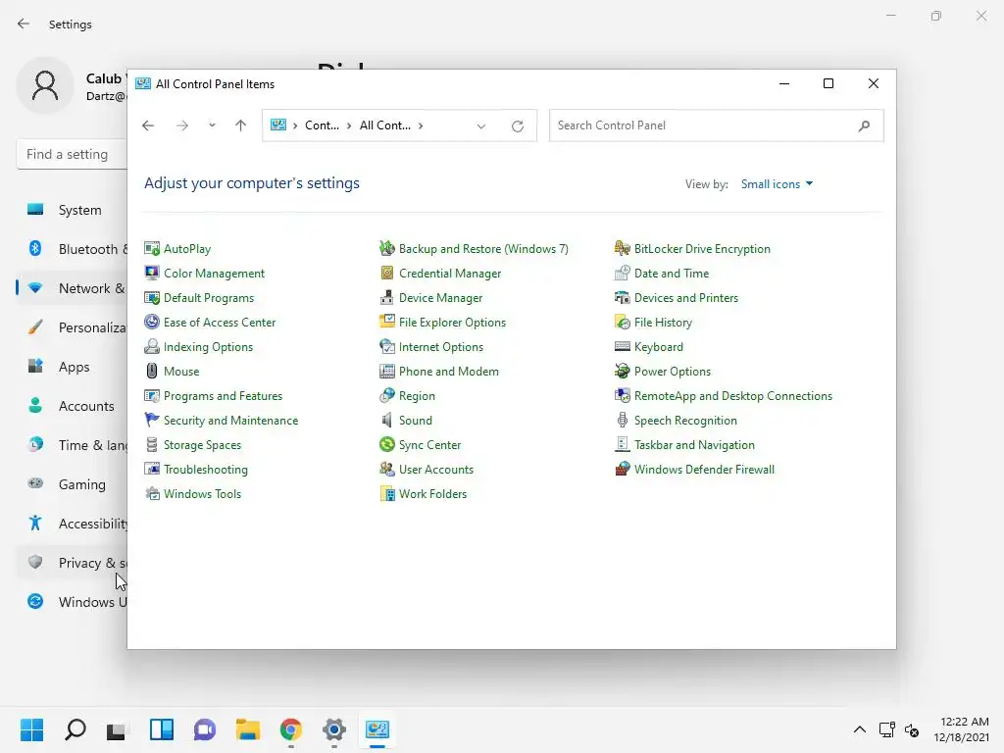Select Bluetooth in Settings sidebar
The width and height of the screenshot is (1004, 753).
click(72, 249)
